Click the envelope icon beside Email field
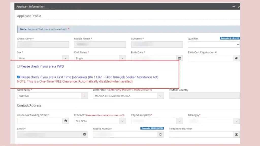 point(85,134)
